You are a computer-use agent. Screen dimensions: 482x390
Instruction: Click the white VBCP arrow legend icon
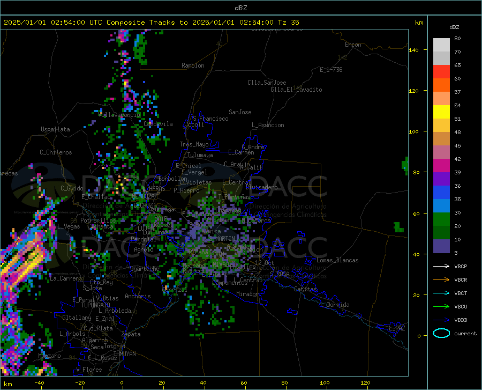coord(441,266)
